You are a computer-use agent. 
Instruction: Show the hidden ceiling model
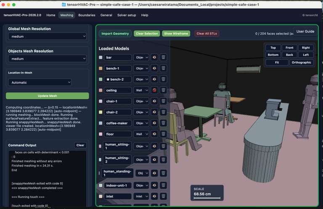click(154, 90)
